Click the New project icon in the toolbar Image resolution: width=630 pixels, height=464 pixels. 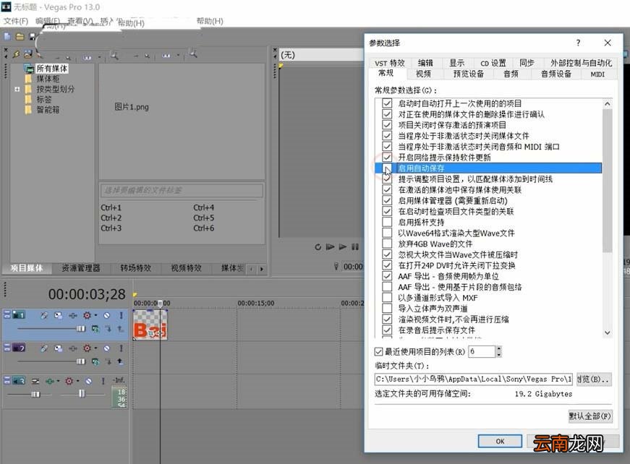(7, 37)
